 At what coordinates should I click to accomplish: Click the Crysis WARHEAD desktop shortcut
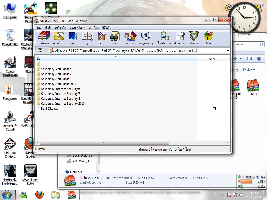click(x=10, y=66)
